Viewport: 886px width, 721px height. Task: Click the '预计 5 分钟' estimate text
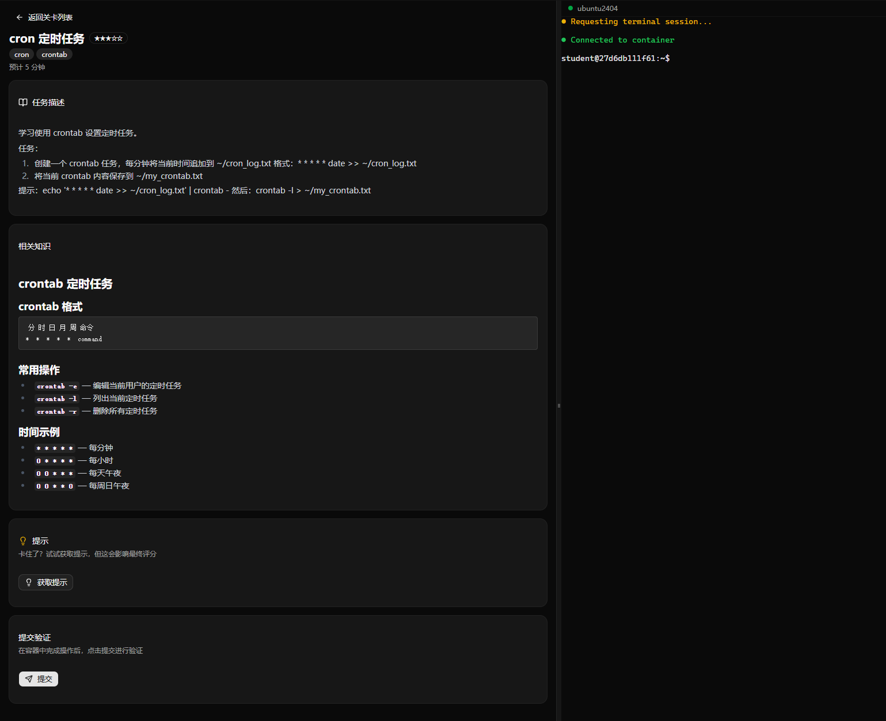click(x=27, y=67)
